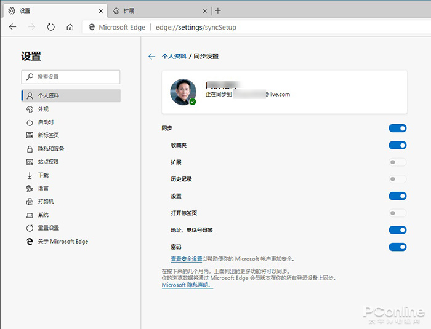Click the person icon next to 个人资料
This screenshot has width=431, height=329.
30,95
